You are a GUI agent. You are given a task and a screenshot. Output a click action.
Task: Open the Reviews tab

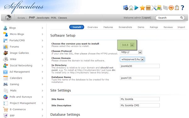click(168, 27)
